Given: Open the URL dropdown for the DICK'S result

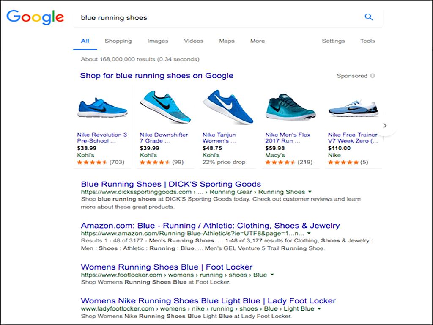Looking at the screenshot, I should 310,192.
